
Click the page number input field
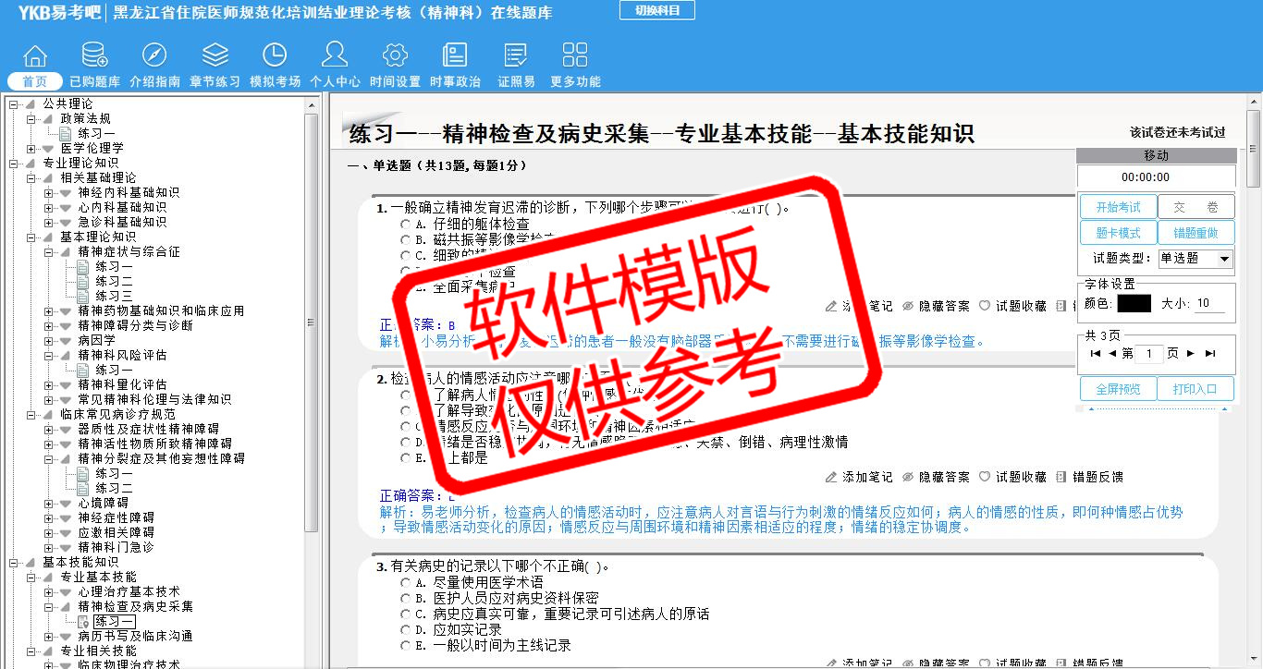coord(1149,353)
